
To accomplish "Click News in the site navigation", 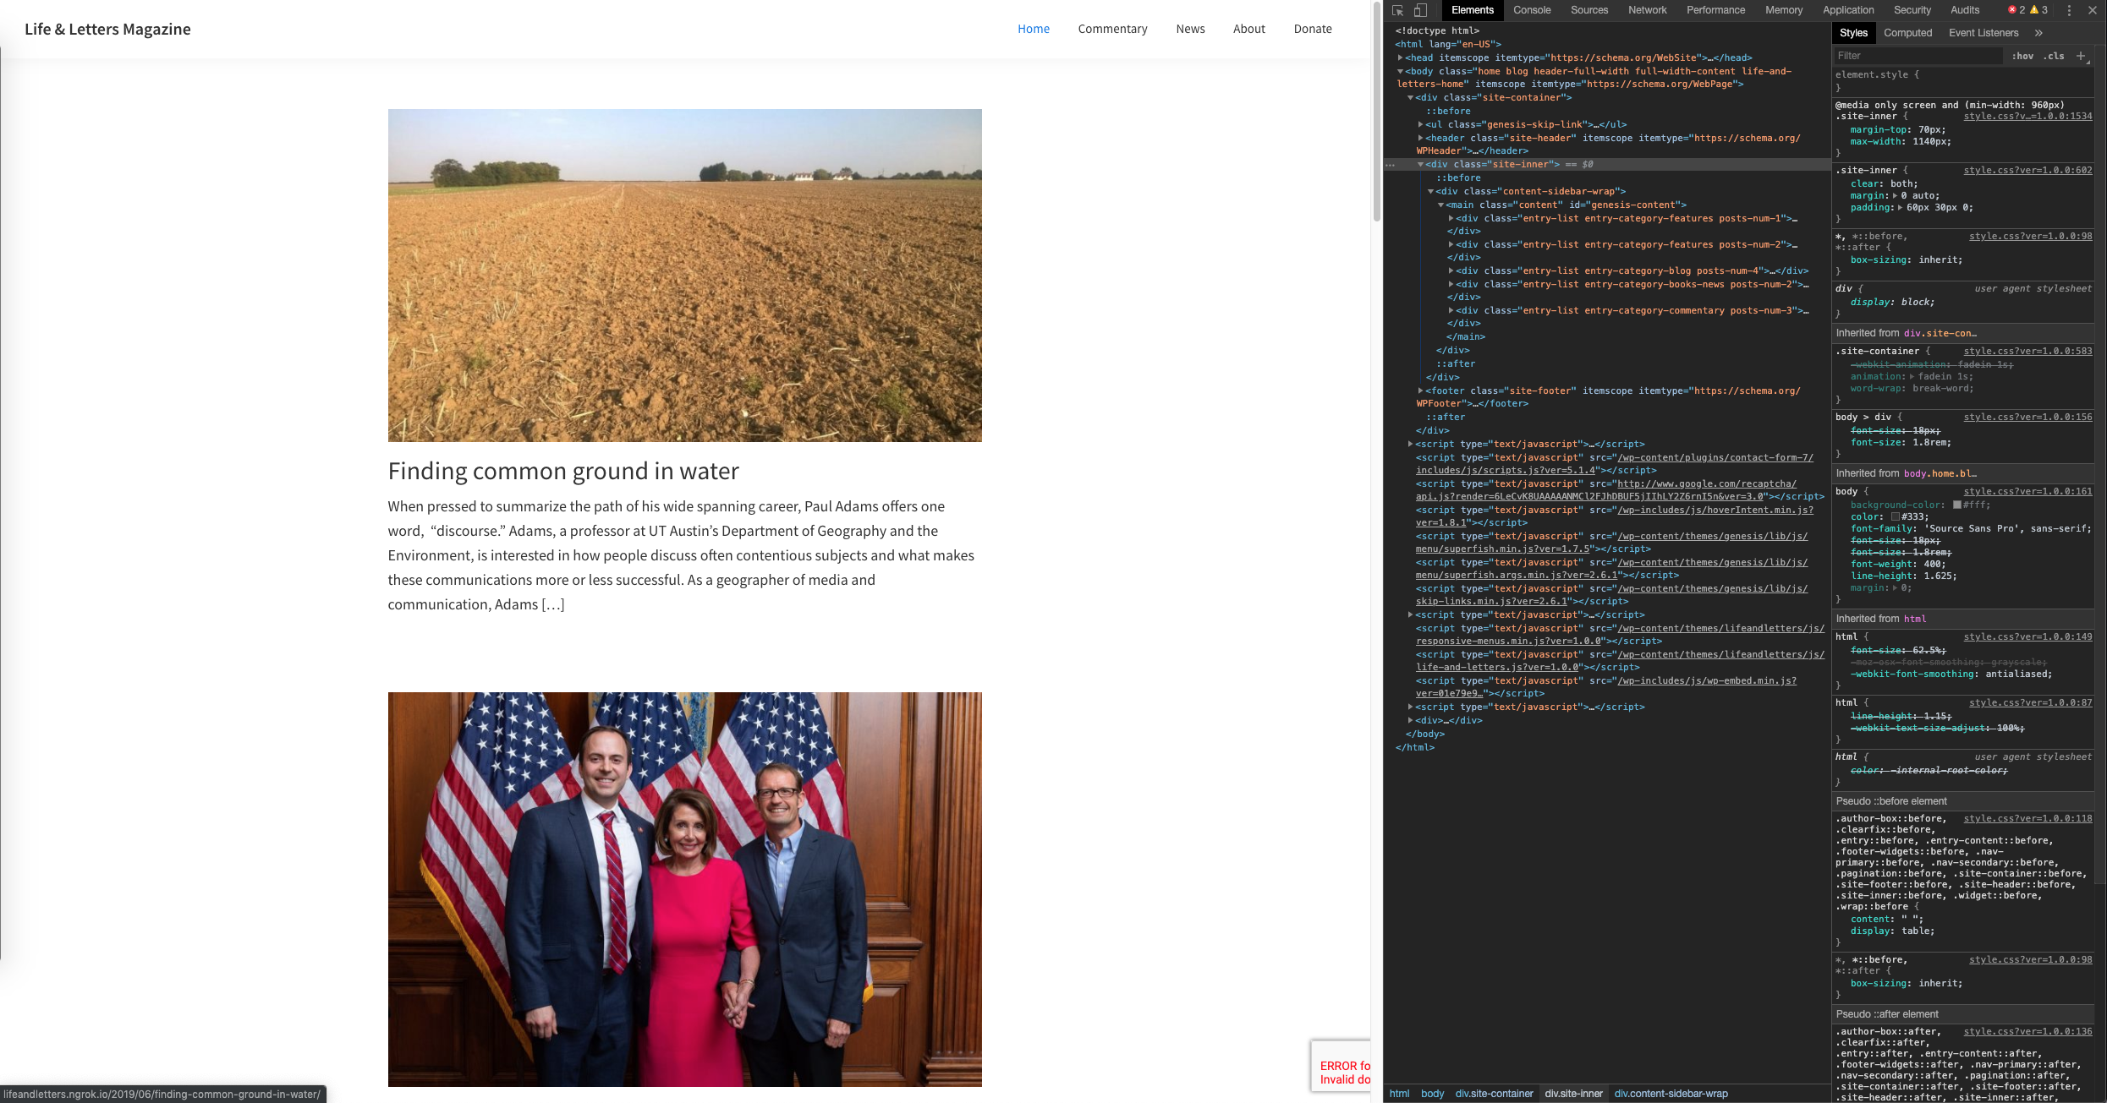I will 1190,29.
